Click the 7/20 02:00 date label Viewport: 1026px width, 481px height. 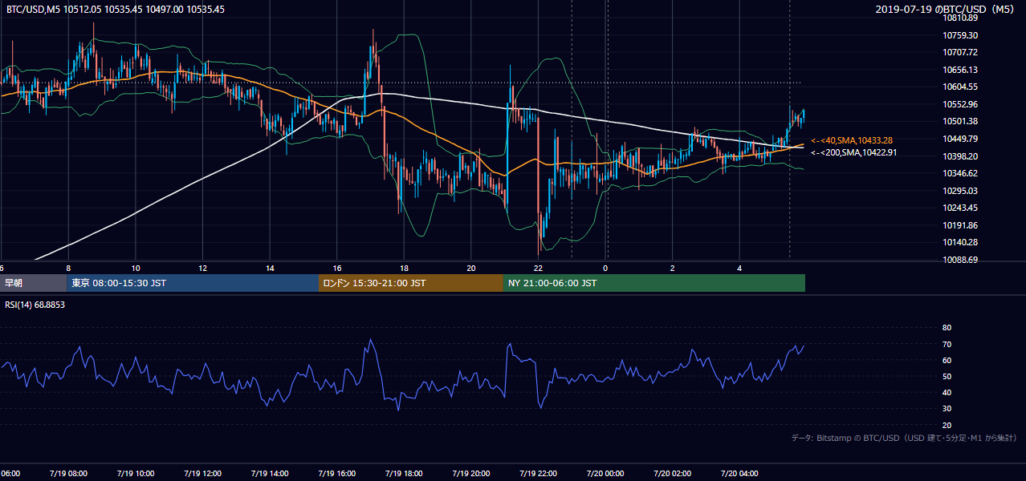[672, 474]
